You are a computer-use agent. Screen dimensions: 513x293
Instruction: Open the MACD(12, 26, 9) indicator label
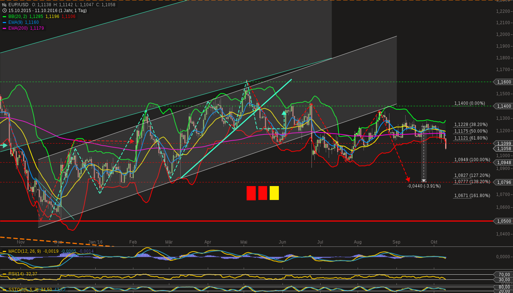click(x=24, y=251)
